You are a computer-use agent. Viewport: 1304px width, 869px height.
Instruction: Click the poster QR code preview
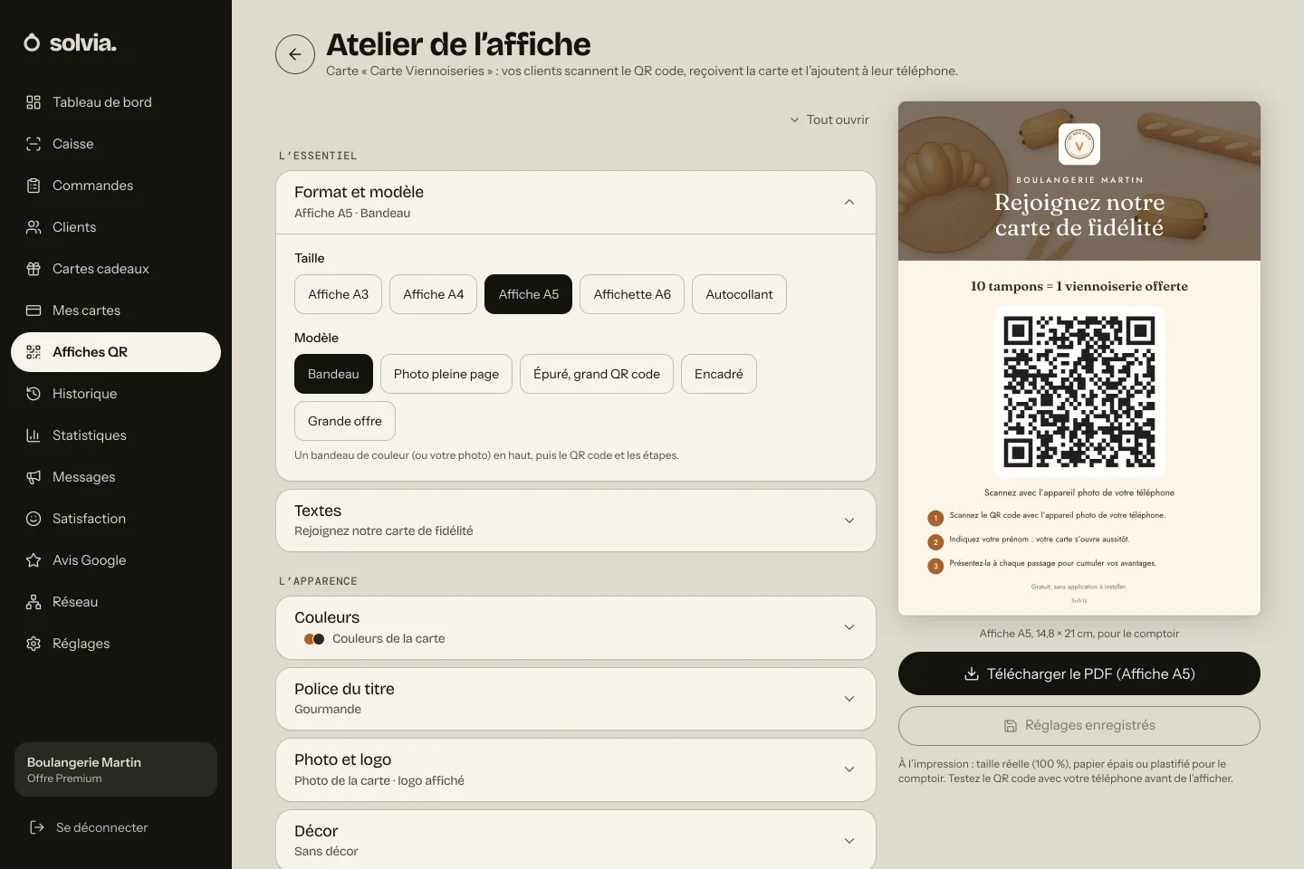1079,392
